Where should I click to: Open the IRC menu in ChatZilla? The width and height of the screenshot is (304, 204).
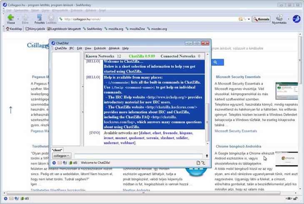pos(72,48)
